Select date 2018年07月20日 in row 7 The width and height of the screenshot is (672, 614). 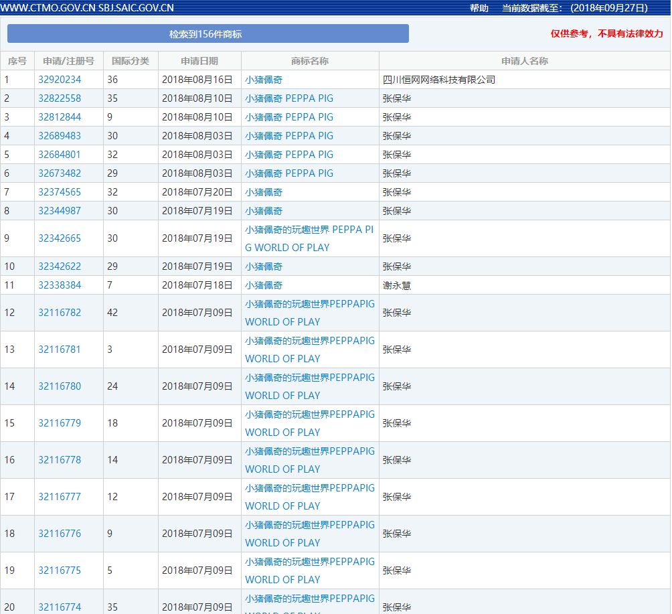click(x=197, y=192)
